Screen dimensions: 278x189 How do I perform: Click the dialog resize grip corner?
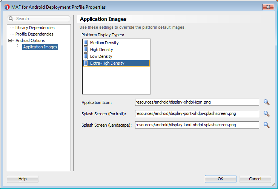click(274, 185)
